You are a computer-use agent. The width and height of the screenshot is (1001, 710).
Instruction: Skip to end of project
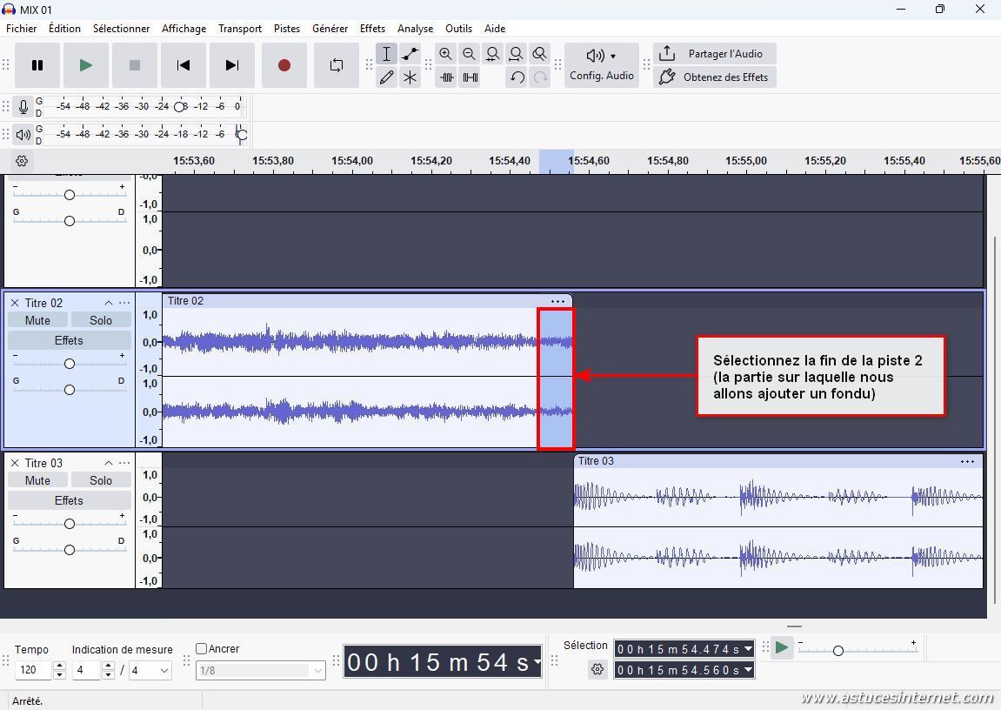click(231, 65)
